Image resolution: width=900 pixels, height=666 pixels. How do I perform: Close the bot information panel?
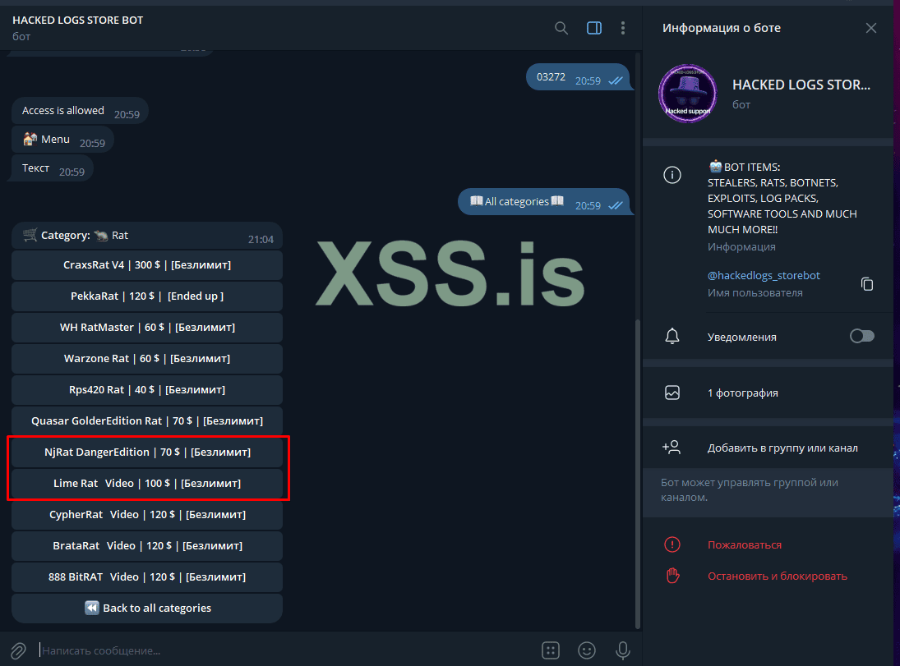[x=870, y=28]
